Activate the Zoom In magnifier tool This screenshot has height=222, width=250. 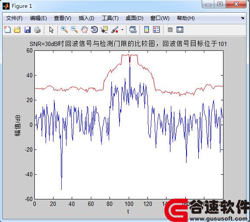coord(64,30)
